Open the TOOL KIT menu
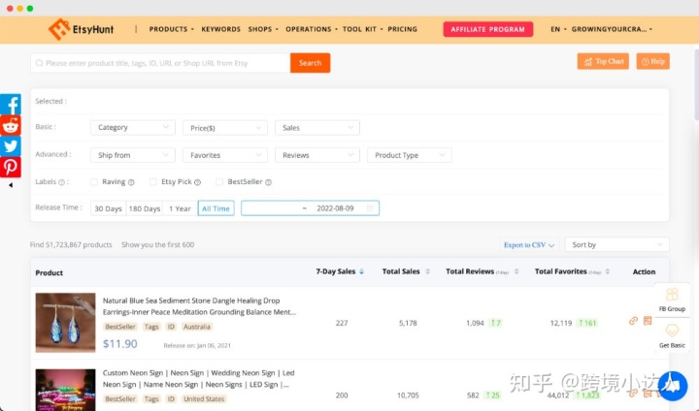 pyautogui.click(x=362, y=29)
